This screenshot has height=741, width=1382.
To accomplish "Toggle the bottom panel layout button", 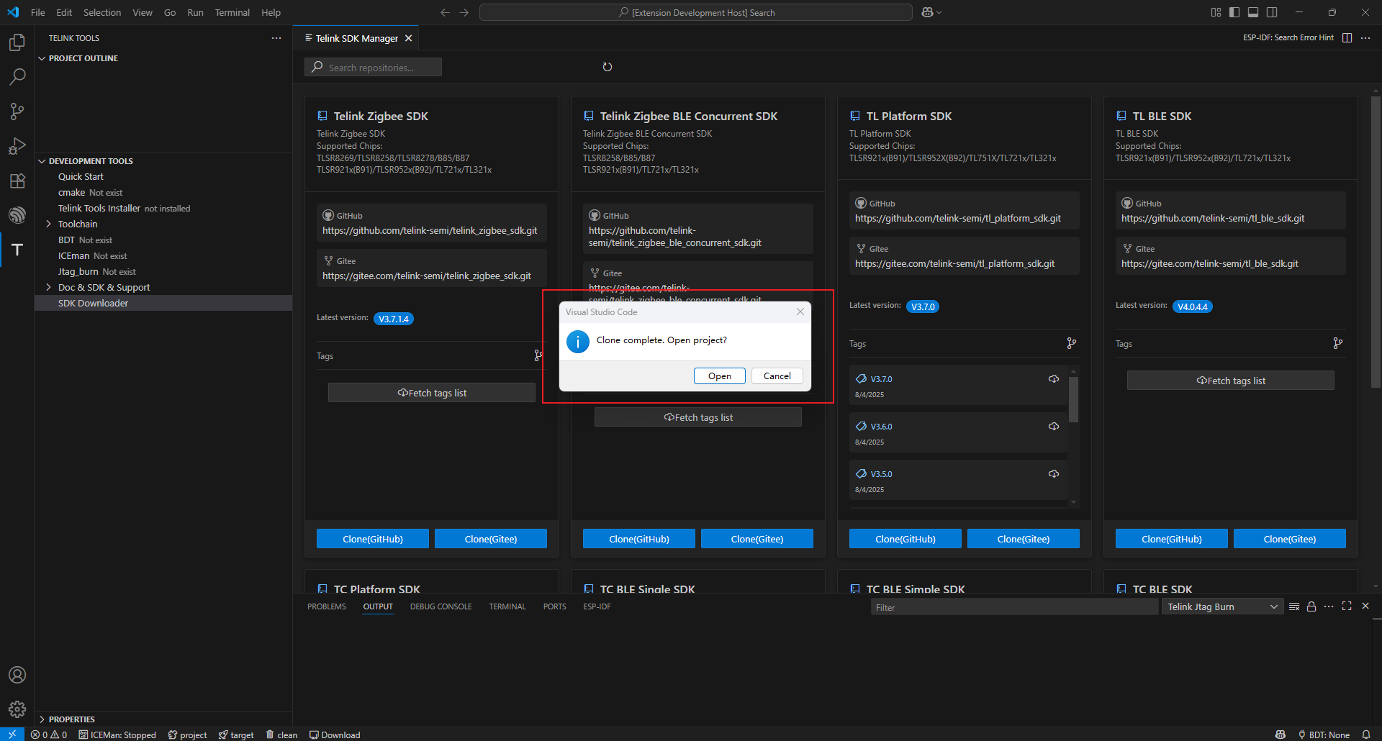I will coord(1253,12).
